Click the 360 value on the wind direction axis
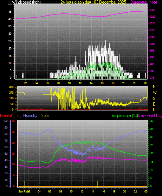 (x=11, y=87)
